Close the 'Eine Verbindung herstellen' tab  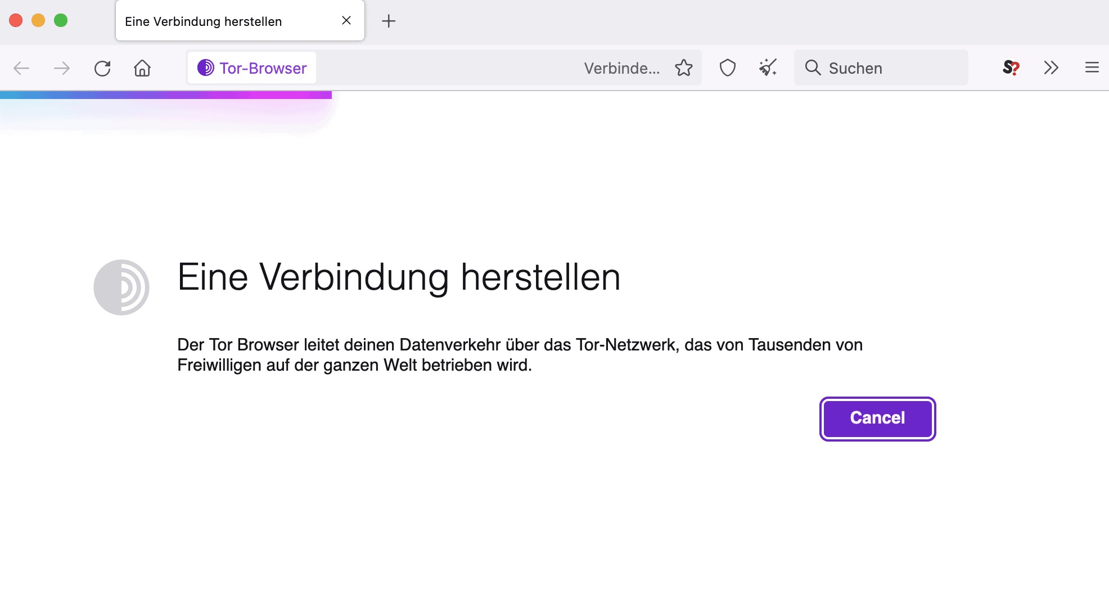tap(346, 21)
